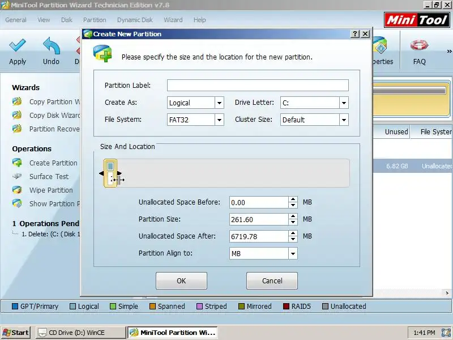Click the partition block in size bar
This screenshot has width=453, height=340.
[x=110, y=173]
